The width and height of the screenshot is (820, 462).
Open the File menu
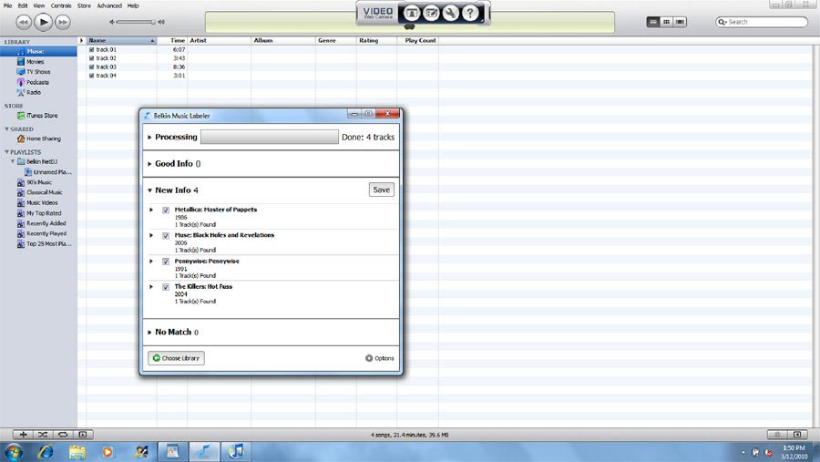pyautogui.click(x=8, y=5)
